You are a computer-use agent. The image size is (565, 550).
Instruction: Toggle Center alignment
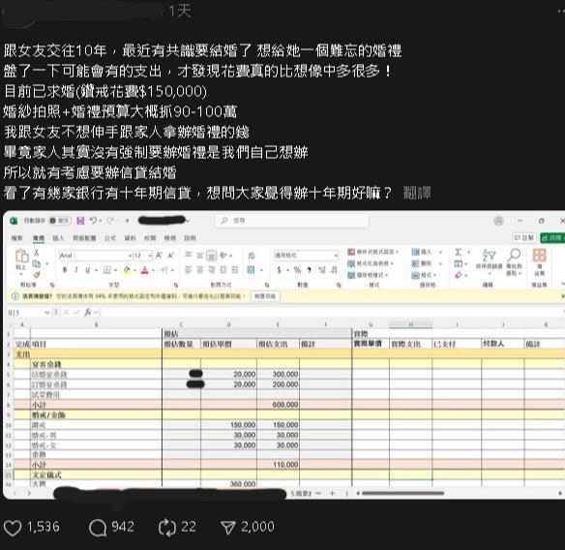[200, 270]
